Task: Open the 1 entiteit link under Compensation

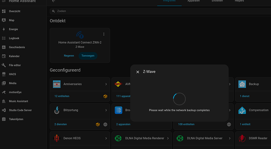Action: point(245,124)
